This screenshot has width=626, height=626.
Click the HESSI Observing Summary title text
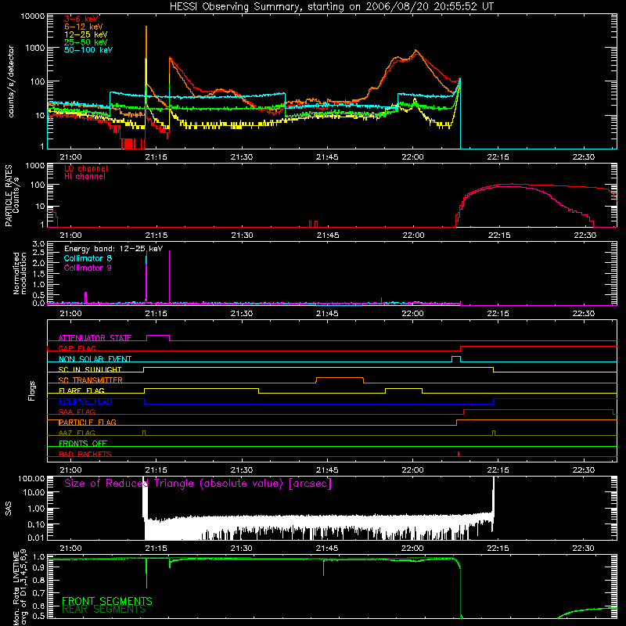pyautogui.click(x=331, y=7)
